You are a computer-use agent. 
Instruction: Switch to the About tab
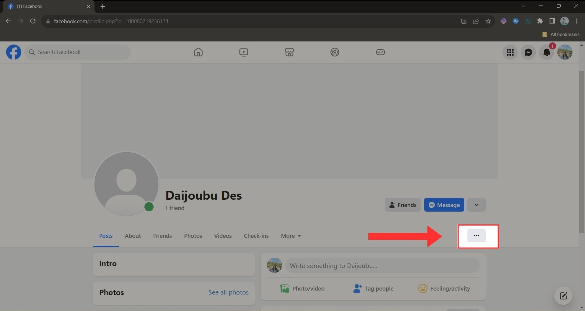point(133,236)
